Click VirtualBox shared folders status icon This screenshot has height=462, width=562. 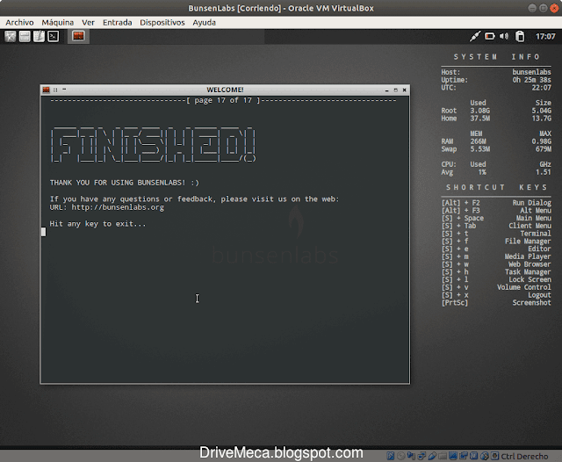pyautogui.click(x=443, y=456)
